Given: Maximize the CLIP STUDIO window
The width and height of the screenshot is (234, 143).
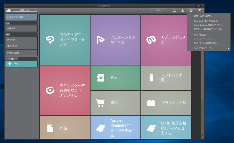Looking at the screenshot, I should (199, 6).
